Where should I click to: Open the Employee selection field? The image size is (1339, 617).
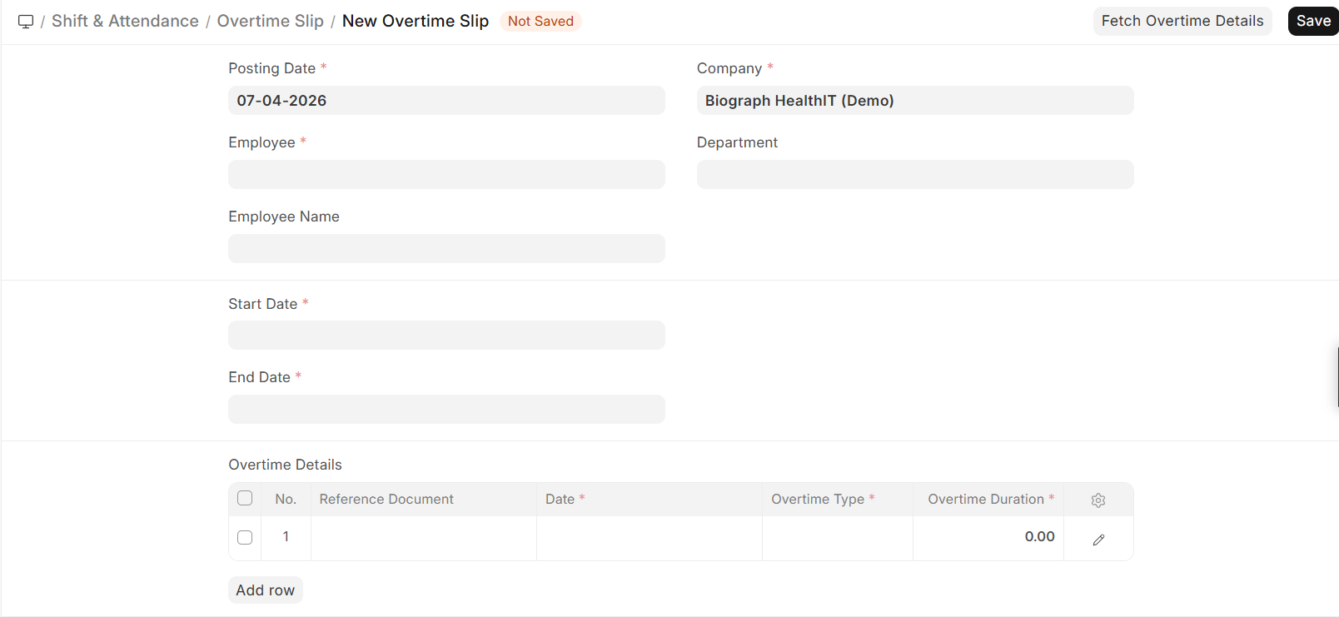[x=446, y=174]
